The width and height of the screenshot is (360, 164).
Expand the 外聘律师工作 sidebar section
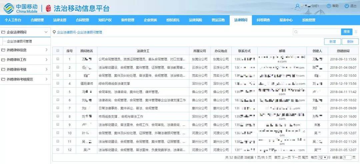(x=46, y=60)
